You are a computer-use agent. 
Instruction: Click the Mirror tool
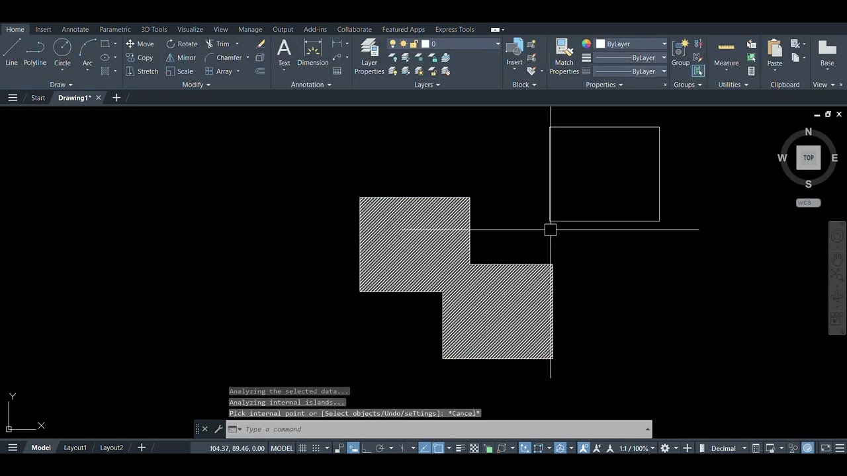181,58
